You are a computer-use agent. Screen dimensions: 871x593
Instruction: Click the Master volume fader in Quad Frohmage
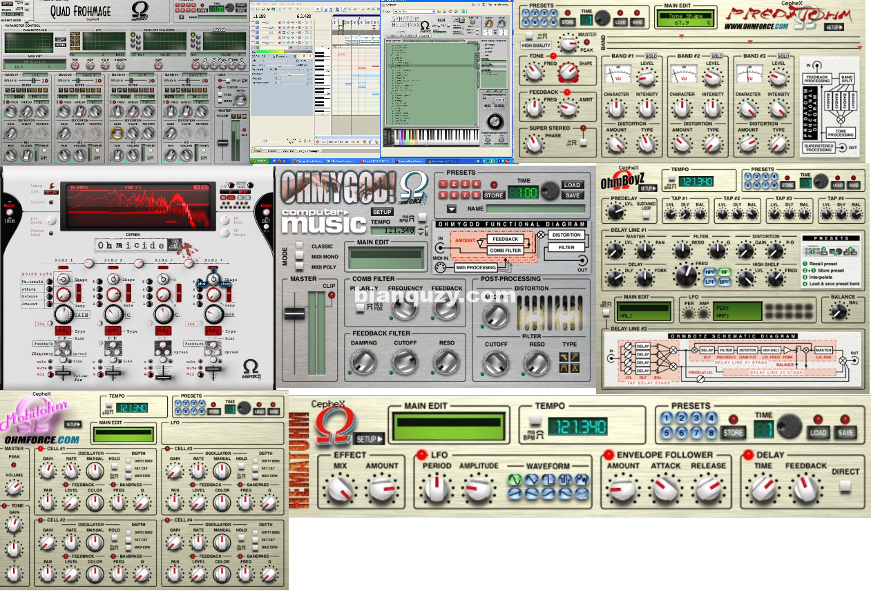point(222,143)
